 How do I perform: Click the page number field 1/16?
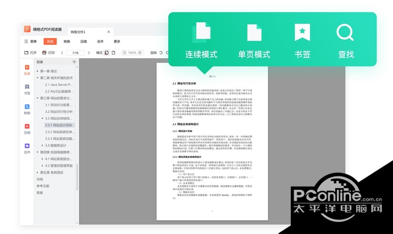pos(75,53)
